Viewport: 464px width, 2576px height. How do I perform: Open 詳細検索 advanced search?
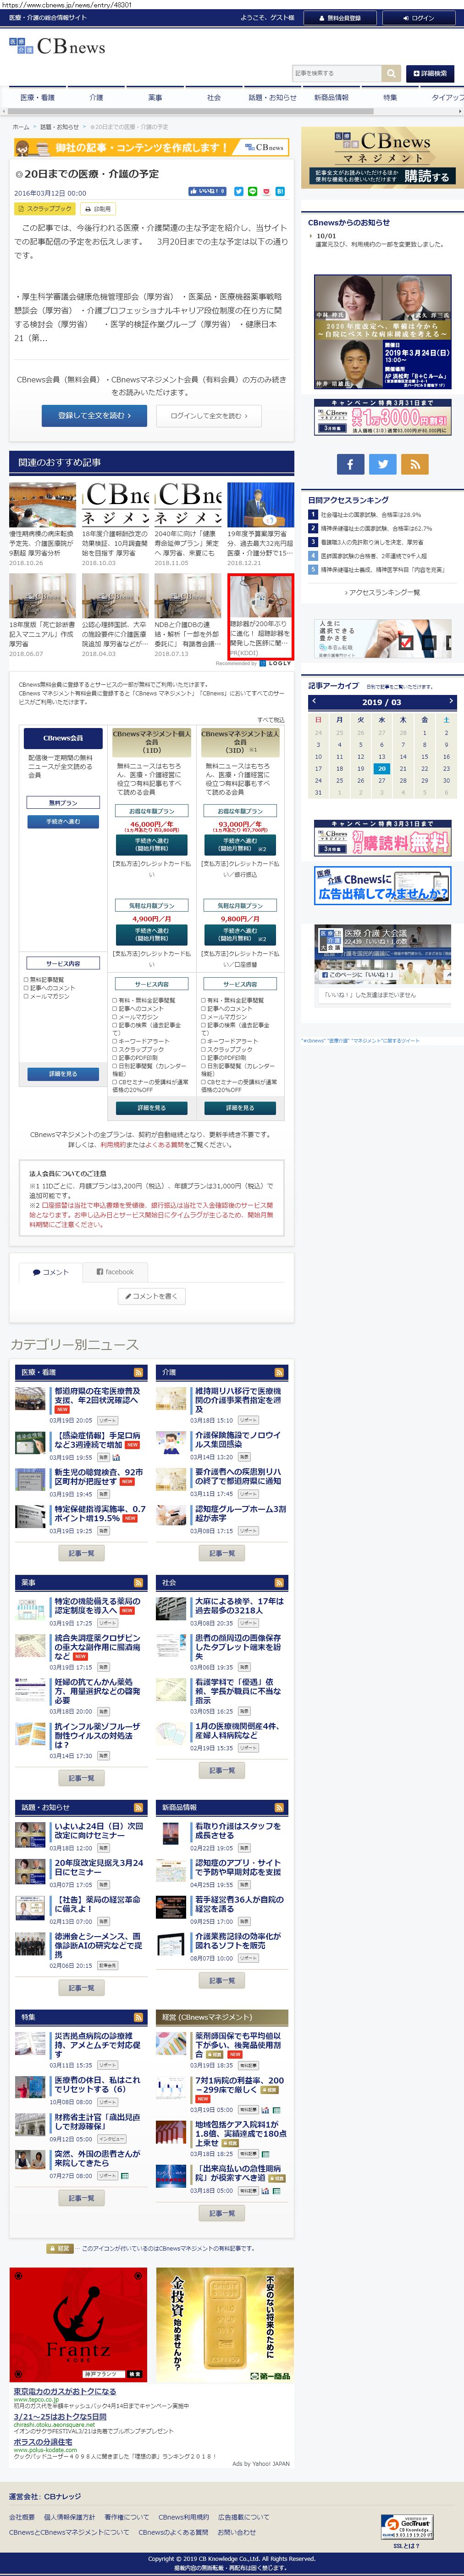point(430,73)
